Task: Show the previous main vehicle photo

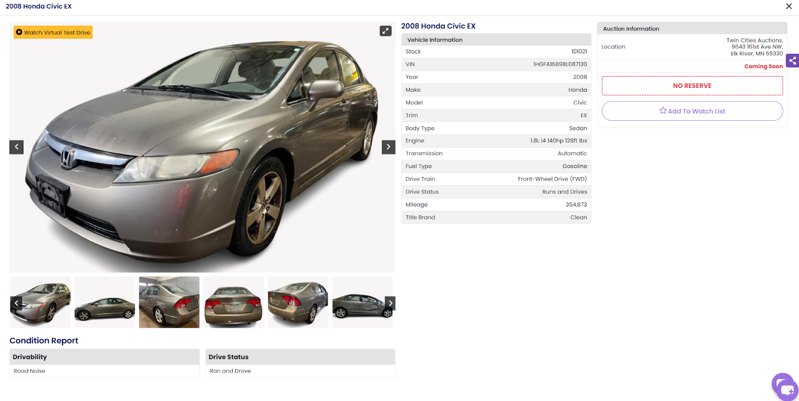Action: pyautogui.click(x=16, y=147)
